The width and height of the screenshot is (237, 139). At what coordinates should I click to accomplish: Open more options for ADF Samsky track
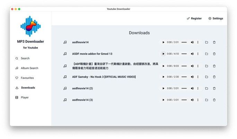198,77
